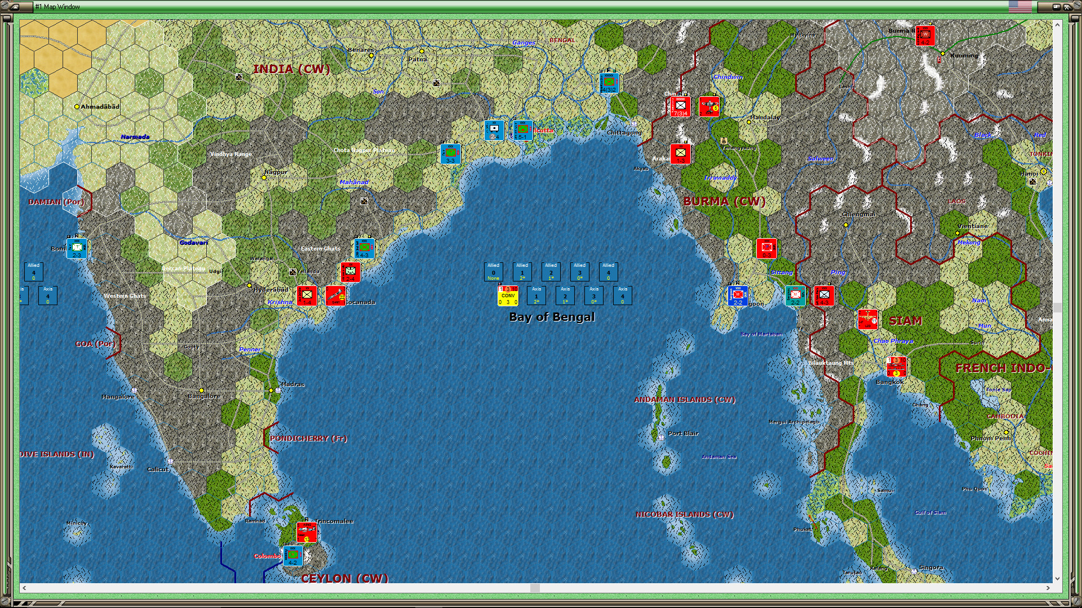
Task: Select the red air unit at Bangkok
Action: (897, 366)
